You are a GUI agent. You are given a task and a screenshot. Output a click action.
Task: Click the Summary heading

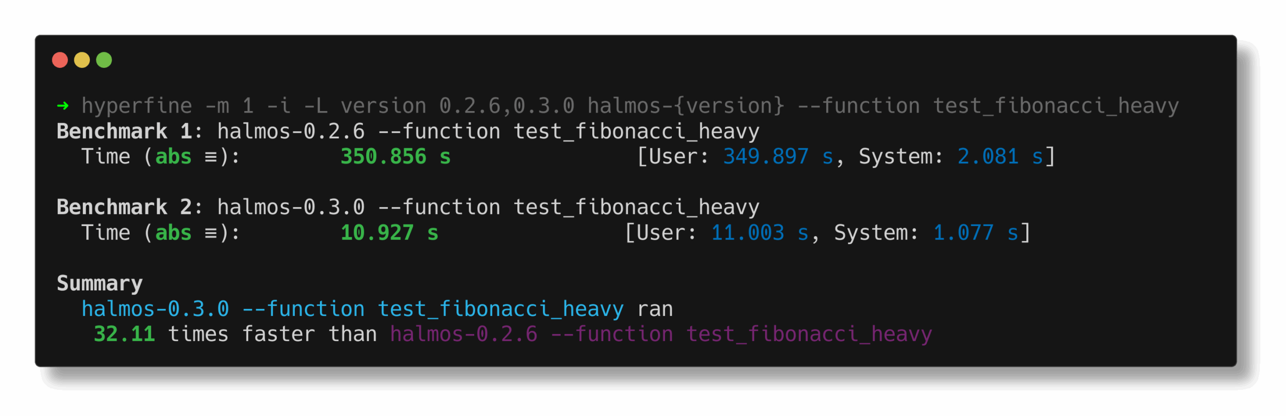pyautogui.click(x=99, y=283)
